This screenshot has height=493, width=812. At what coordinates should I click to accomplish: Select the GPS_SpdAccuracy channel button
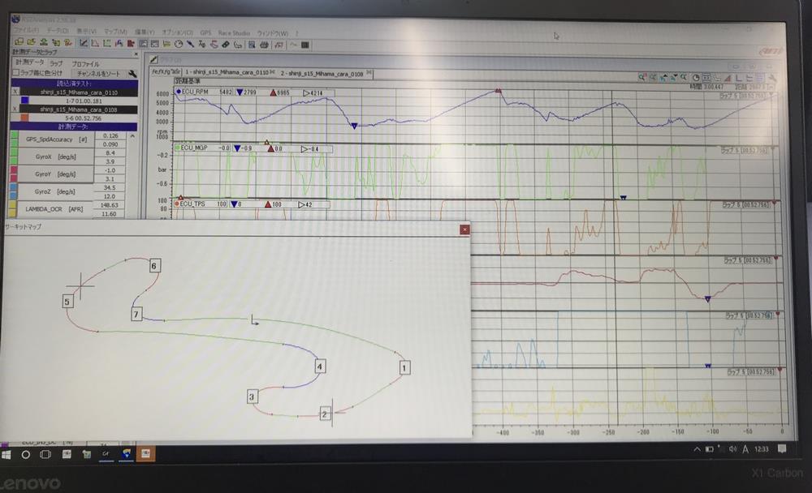(x=57, y=139)
